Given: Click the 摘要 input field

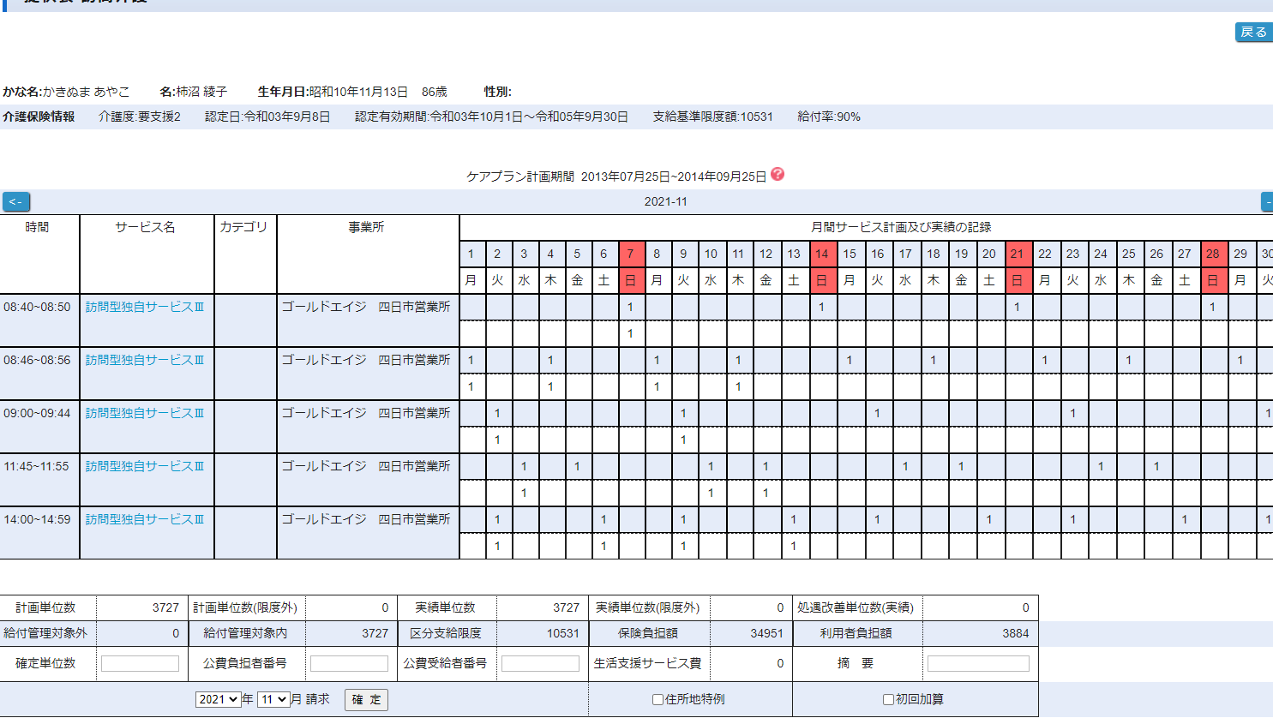Looking at the screenshot, I should [978, 663].
